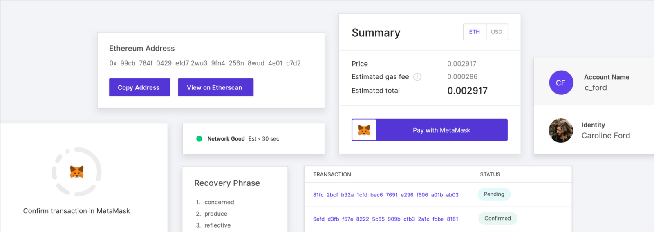
Task: Click the CF avatar circle
Action: pos(561,83)
